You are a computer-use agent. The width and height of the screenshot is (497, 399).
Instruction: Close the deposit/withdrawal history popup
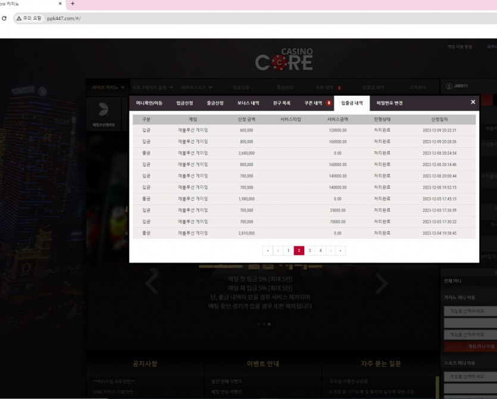click(x=473, y=102)
